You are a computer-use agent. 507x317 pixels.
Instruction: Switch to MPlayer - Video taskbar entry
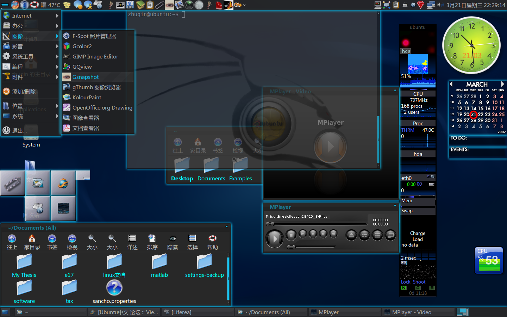419,312
